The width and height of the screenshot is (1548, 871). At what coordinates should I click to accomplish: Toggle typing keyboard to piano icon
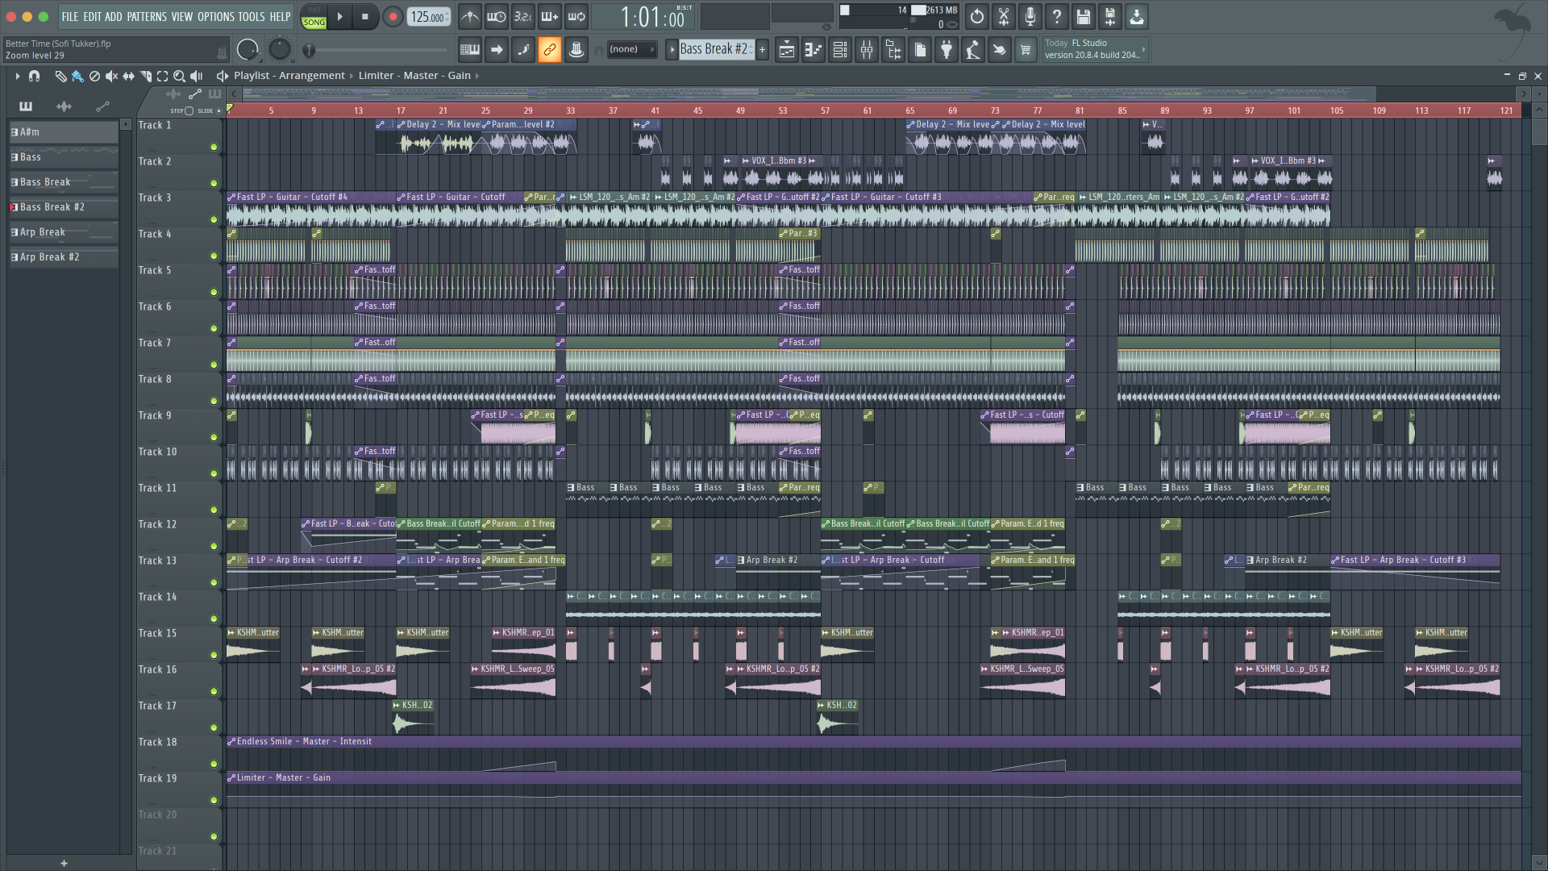[x=470, y=50]
